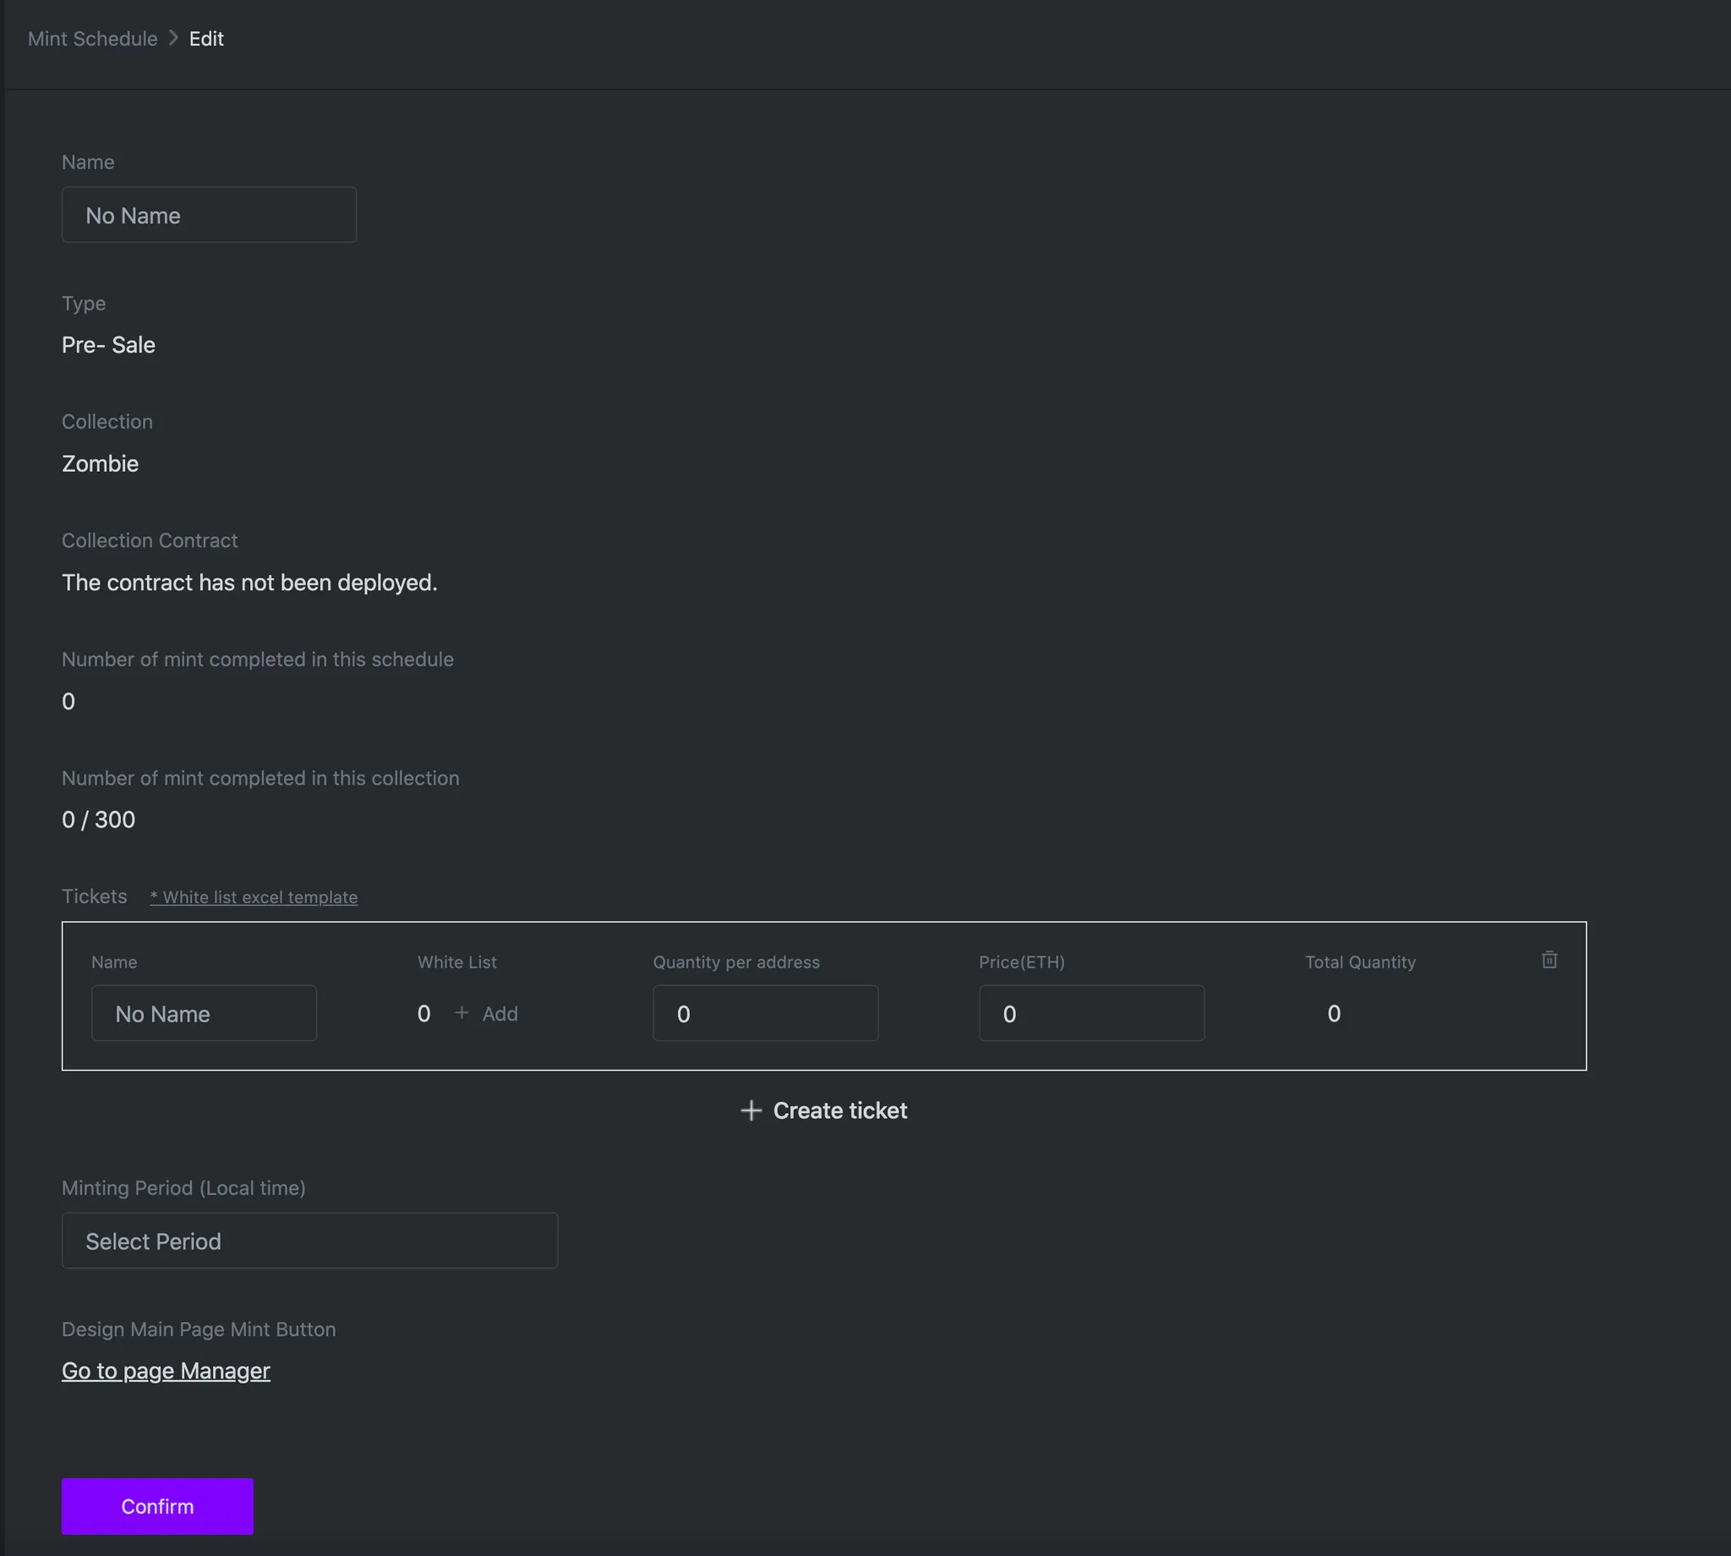Viewport: 1731px width, 1556px height.
Task: Open the Select Period date picker
Action: coord(309,1241)
